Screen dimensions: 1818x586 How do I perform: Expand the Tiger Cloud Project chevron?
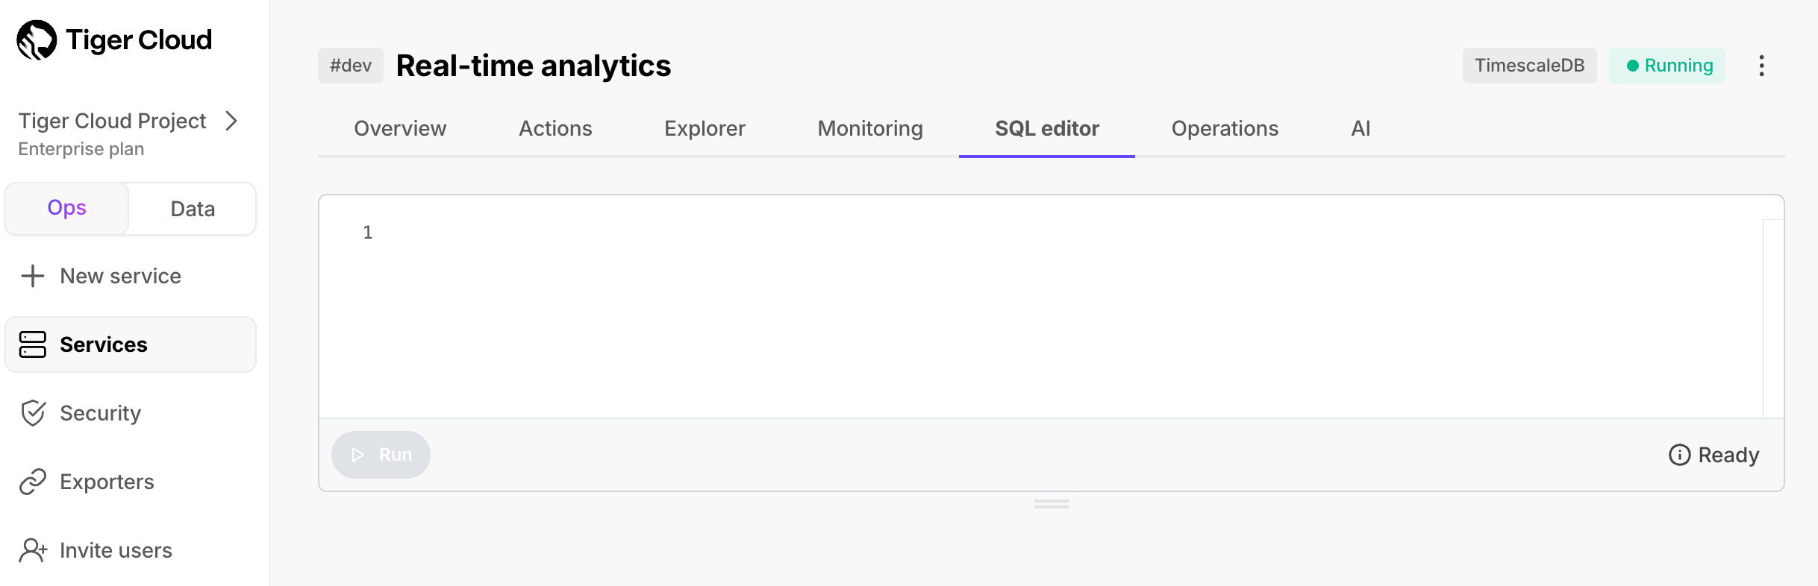pyautogui.click(x=231, y=121)
